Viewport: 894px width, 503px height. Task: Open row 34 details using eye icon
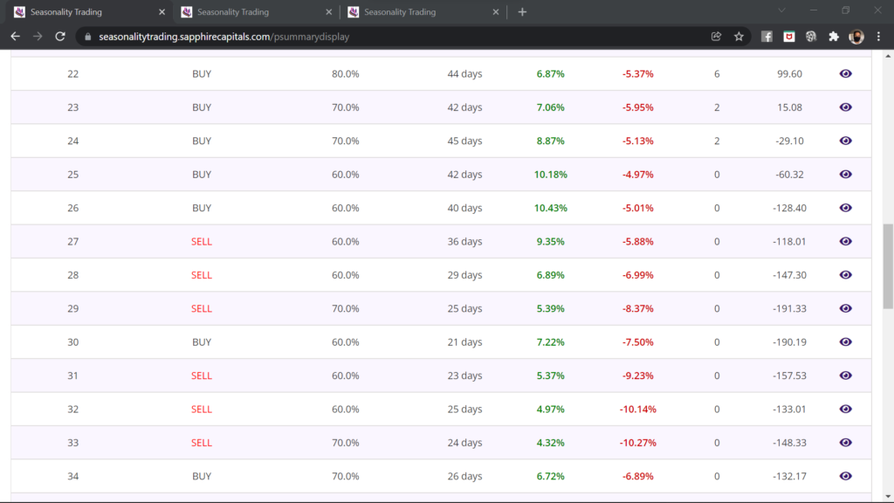(x=845, y=476)
